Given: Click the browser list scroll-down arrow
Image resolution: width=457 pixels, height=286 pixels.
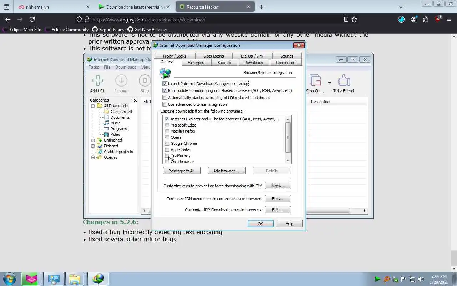Looking at the screenshot, I should pos(288,161).
